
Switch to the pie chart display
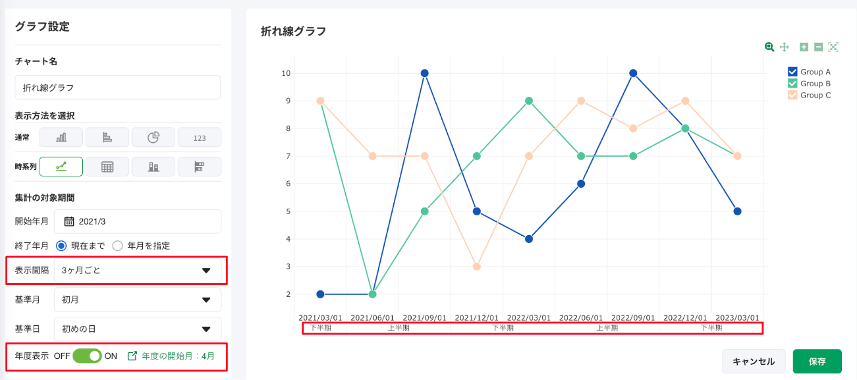pyautogui.click(x=153, y=137)
